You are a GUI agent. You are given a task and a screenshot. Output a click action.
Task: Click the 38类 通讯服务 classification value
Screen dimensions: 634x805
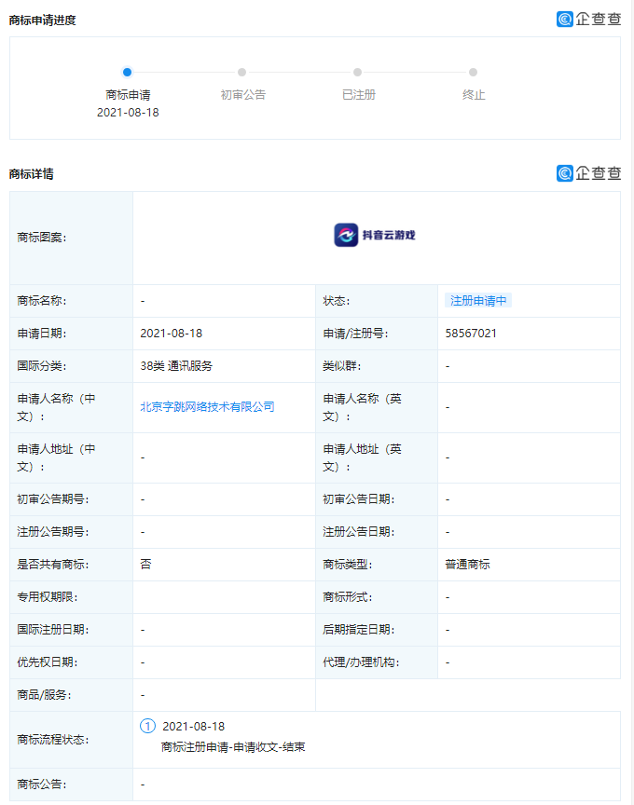(176, 365)
